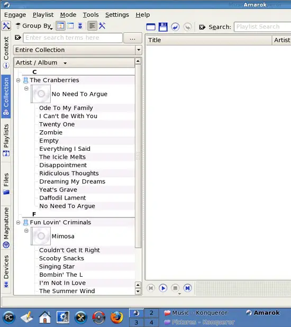Launch the pencil editor taskbar icon
This screenshot has width=291, height=327.
click(27, 317)
